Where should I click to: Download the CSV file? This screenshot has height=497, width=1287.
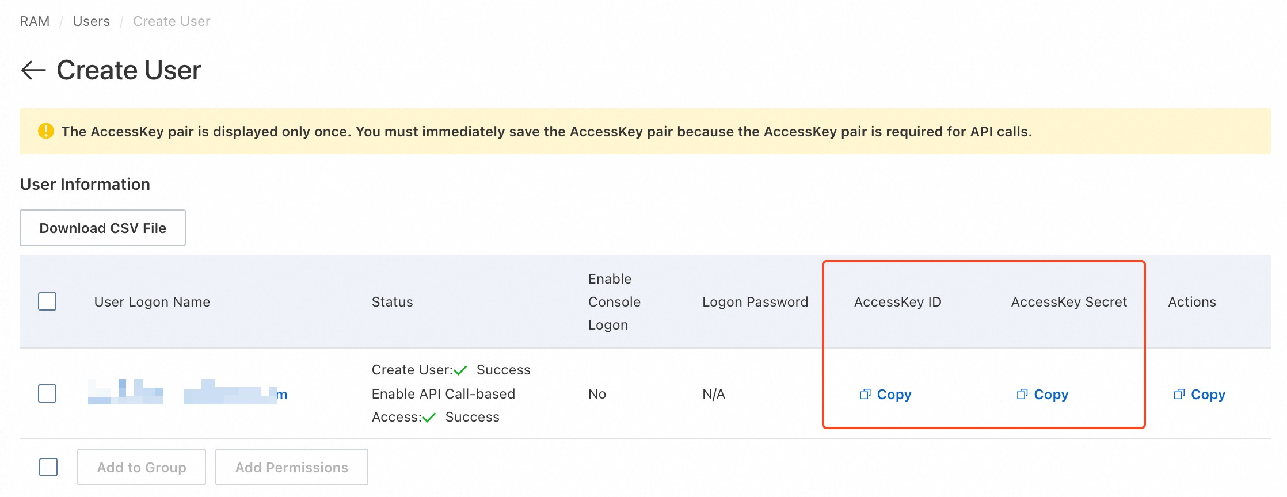(x=102, y=228)
